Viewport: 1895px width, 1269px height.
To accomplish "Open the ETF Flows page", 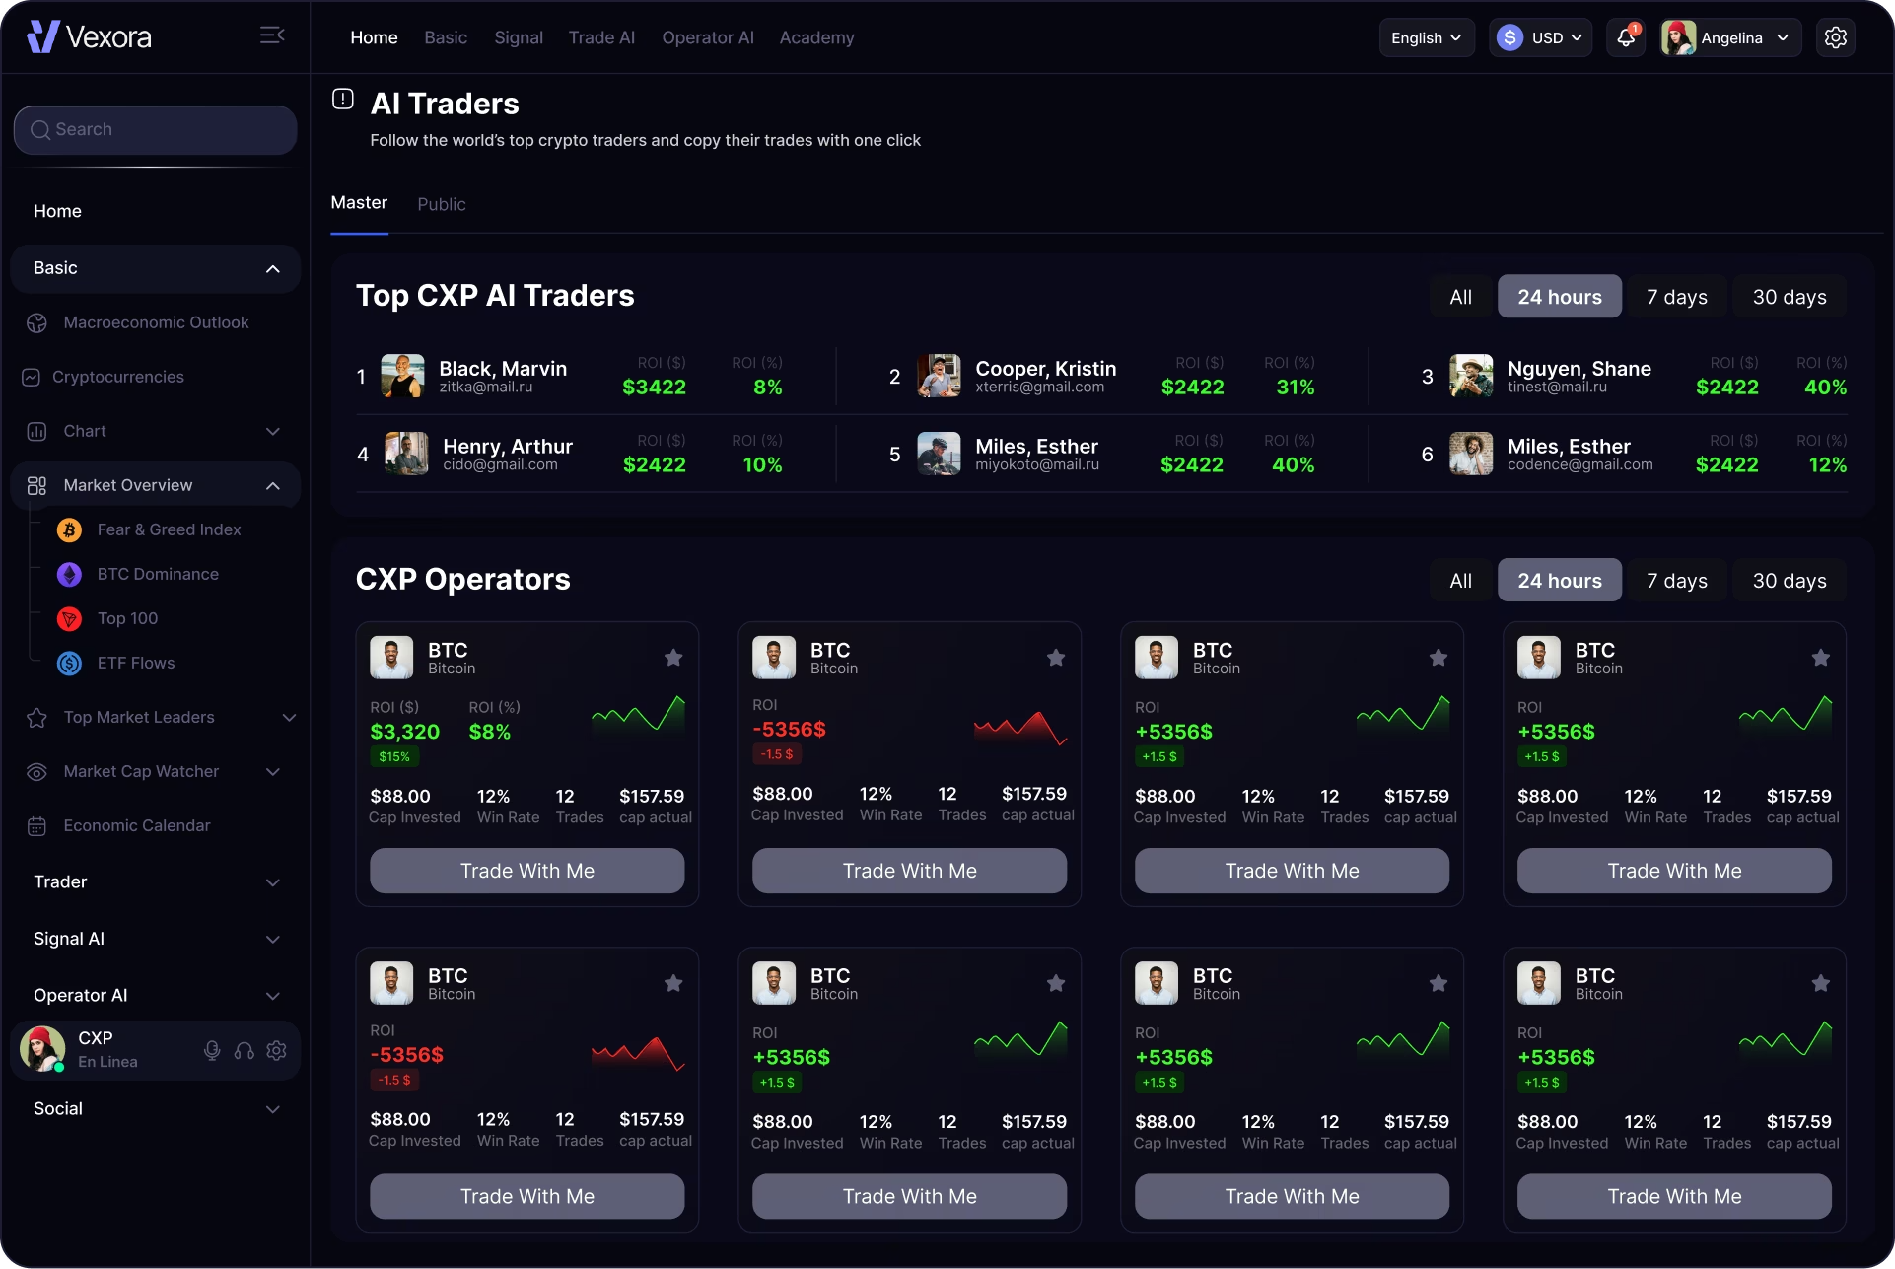I will pos(135,663).
